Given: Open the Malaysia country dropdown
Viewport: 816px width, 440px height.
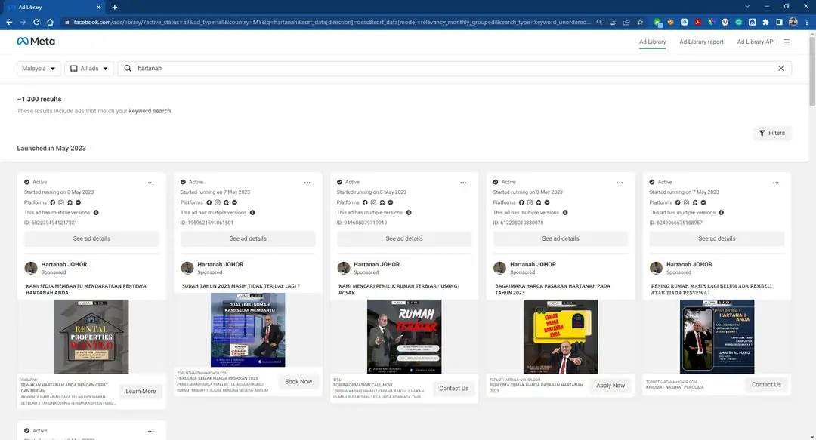Looking at the screenshot, I should tap(39, 68).
